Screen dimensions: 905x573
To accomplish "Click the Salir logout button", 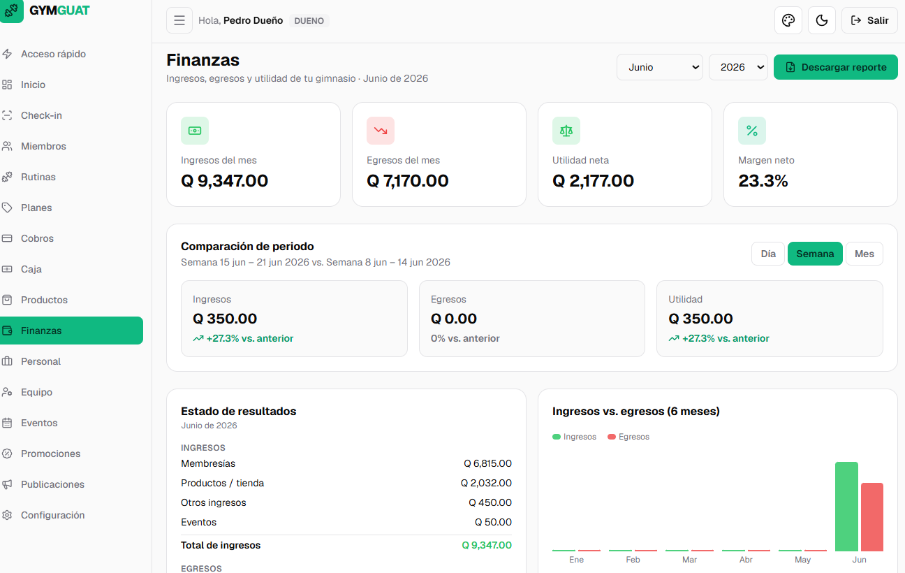I will click(869, 20).
